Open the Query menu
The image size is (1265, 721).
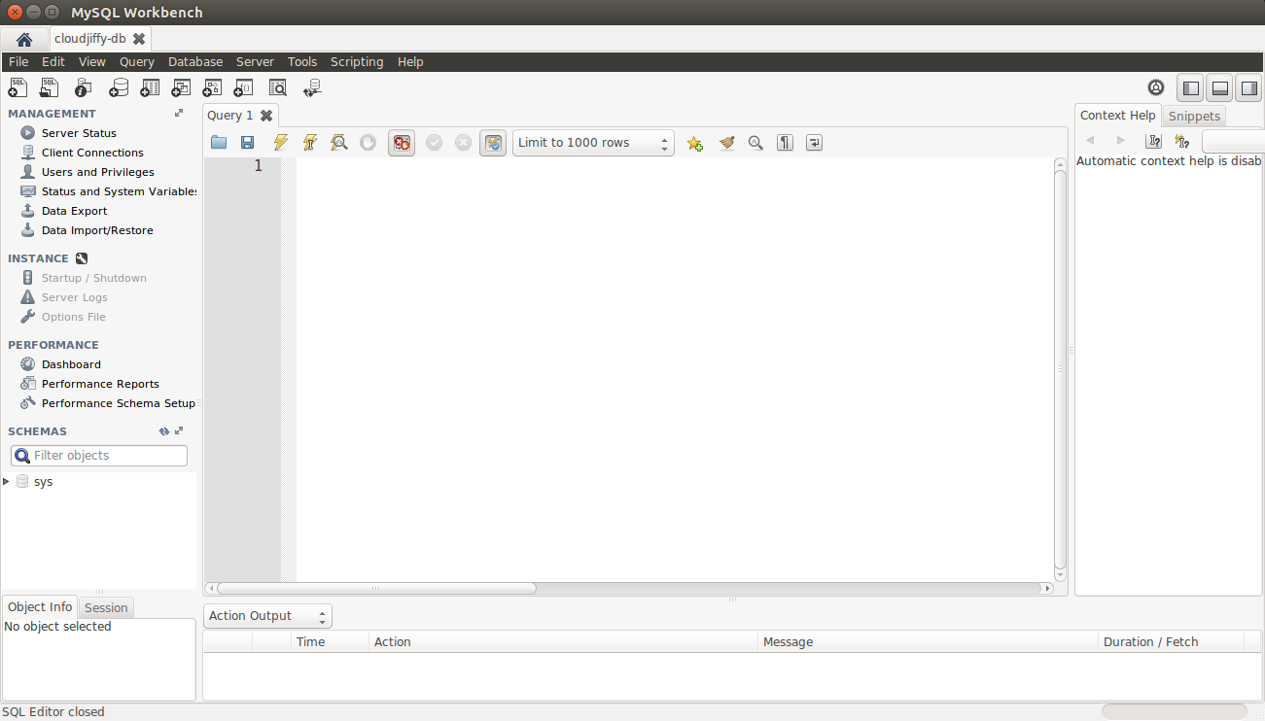click(137, 61)
